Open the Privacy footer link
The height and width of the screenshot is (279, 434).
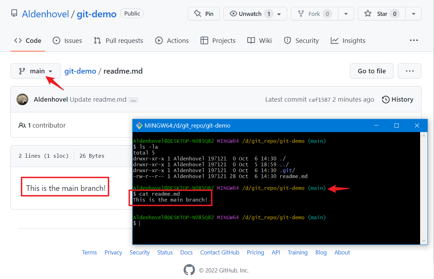[113, 252]
